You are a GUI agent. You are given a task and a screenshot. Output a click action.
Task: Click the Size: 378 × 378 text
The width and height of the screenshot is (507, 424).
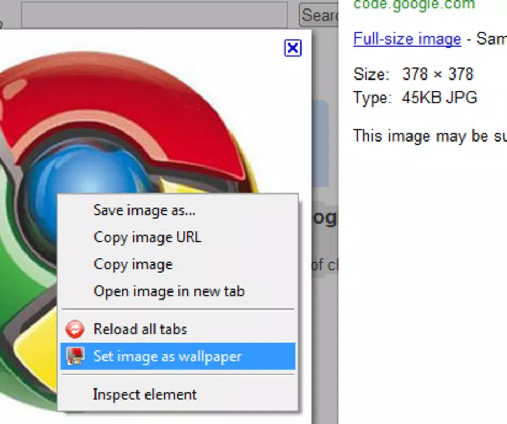click(413, 74)
